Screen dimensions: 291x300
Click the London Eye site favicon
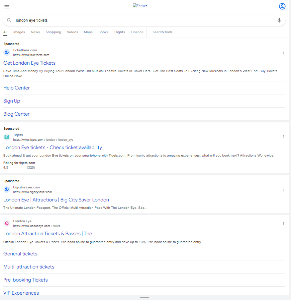[x=7, y=223]
